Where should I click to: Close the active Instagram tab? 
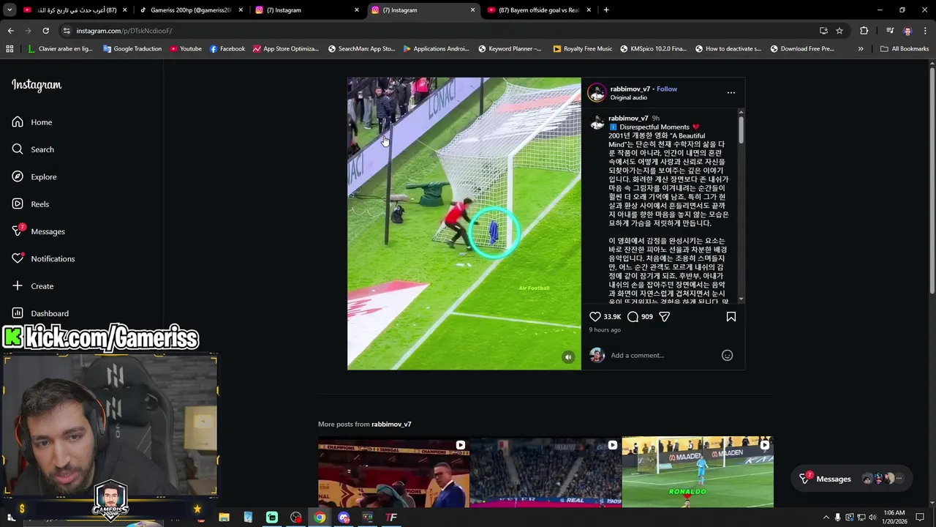click(x=472, y=10)
